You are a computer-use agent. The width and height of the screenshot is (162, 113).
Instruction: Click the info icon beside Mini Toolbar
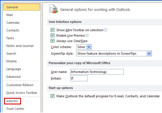[x=105, y=30]
